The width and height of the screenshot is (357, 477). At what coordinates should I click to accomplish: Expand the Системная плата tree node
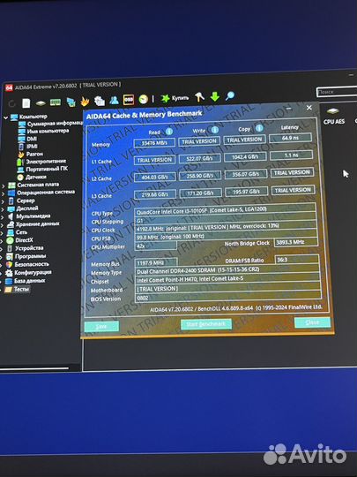(x=3, y=185)
